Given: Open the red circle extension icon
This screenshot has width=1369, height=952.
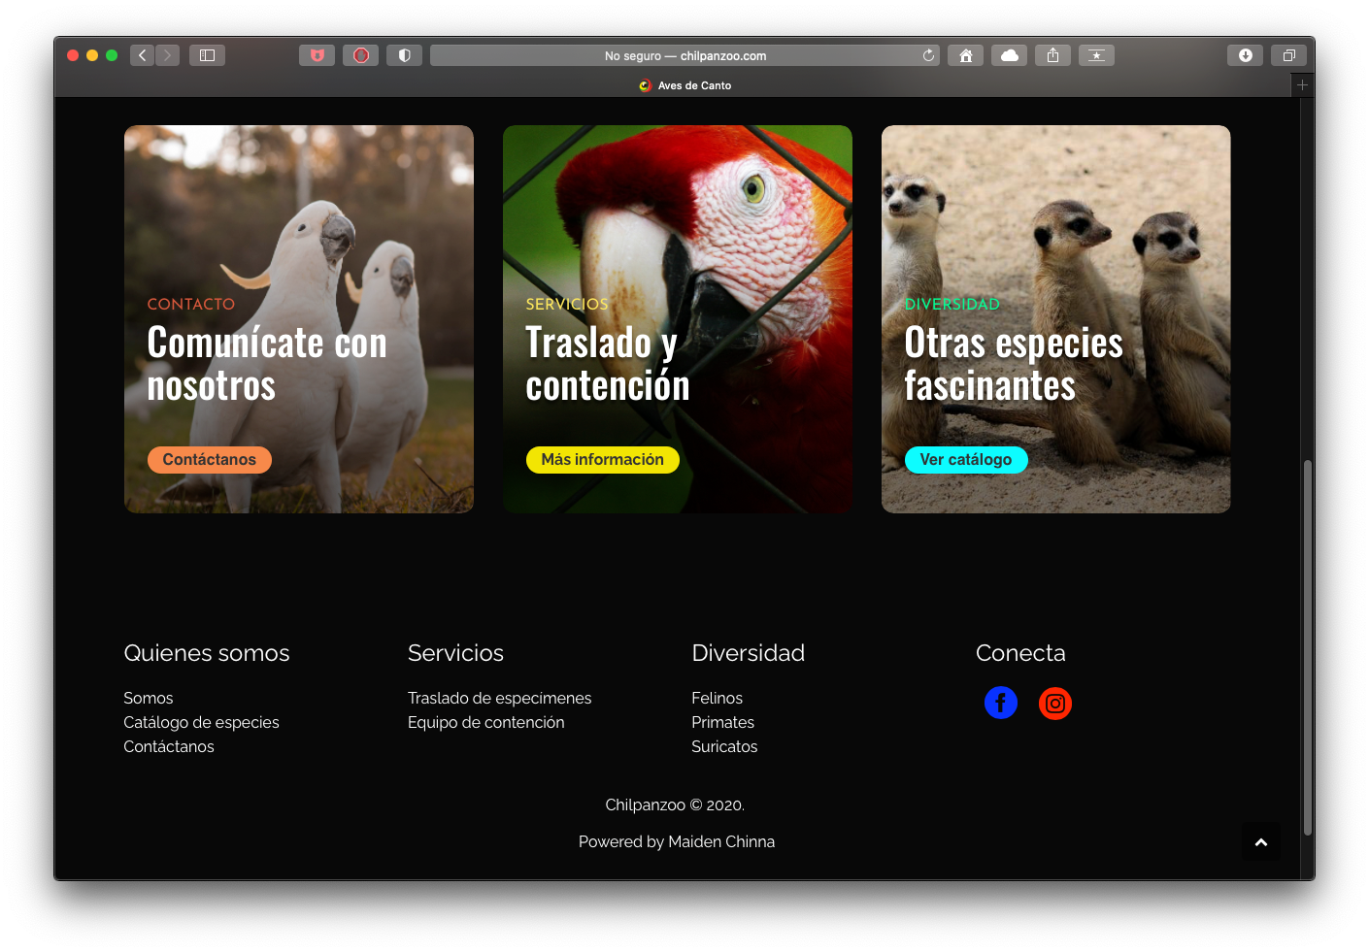Looking at the screenshot, I should coord(360,55).
